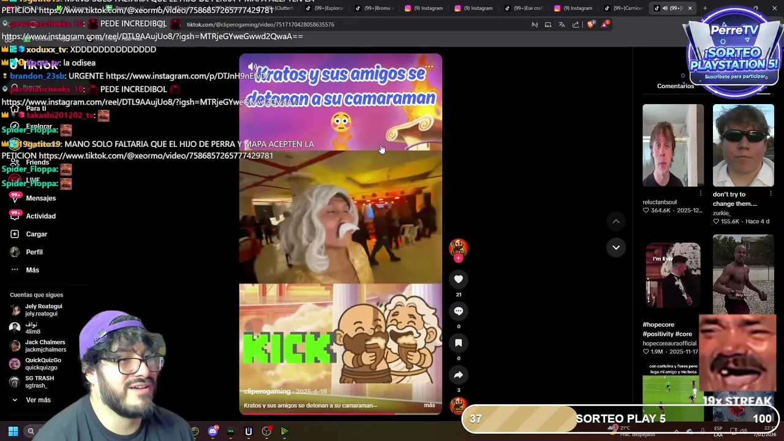Click the share page icon in address bar

(x=576, y=24)
